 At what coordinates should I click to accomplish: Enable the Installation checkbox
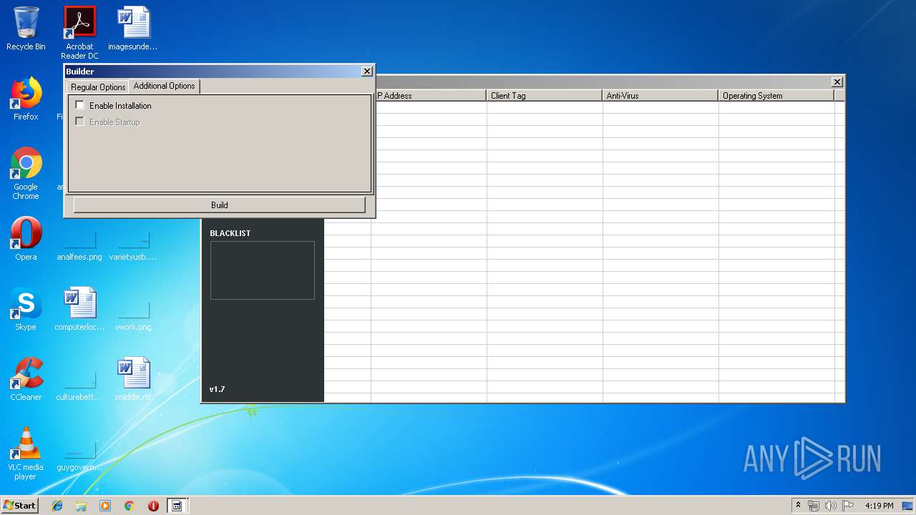(x=80, y=105)
